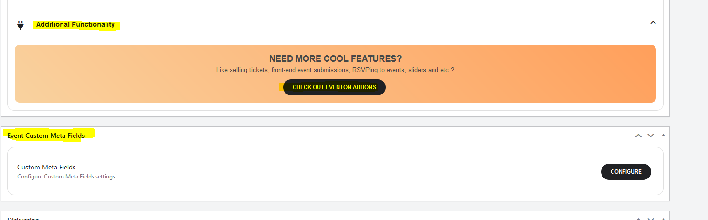The image size is (708, 220).
Task: Click the Discussion panel title
Action: (23, 218)
